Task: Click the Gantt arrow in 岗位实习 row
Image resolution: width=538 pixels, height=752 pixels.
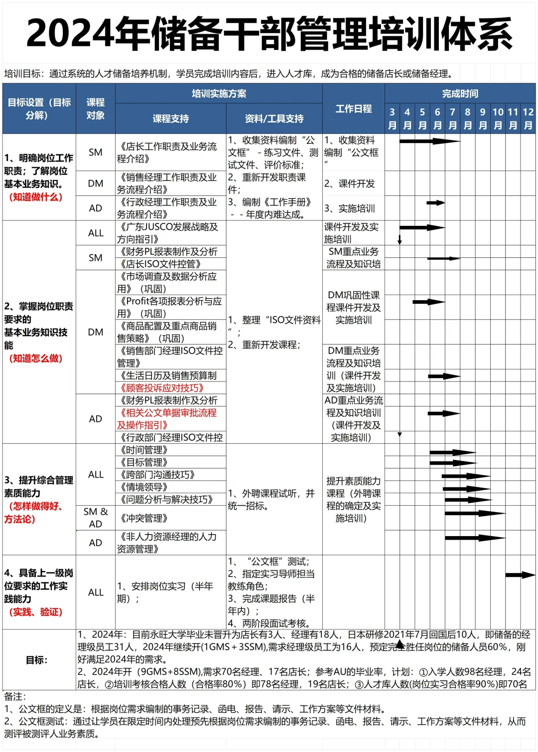Action: [x=520, y=575]
